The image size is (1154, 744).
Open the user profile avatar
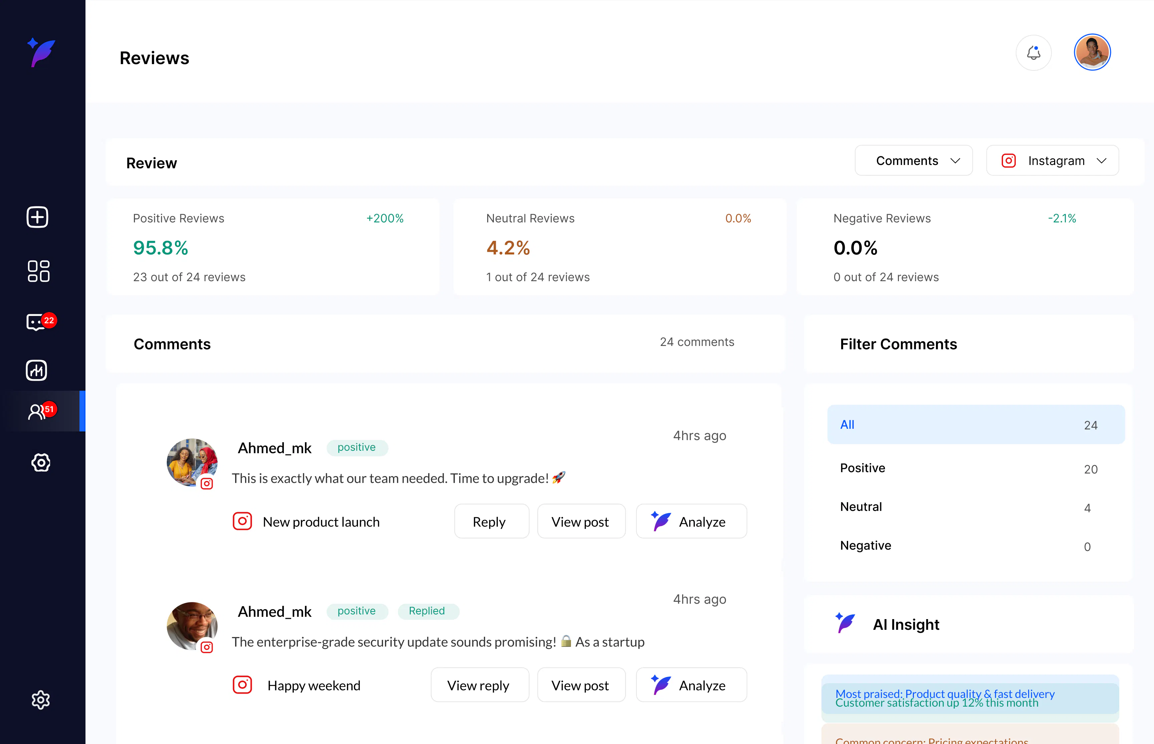pos(1092,52)
